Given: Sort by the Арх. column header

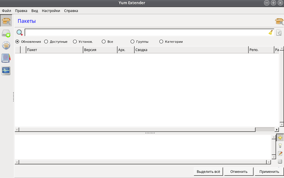Looking at the screenshot, I should click(126, 50).
